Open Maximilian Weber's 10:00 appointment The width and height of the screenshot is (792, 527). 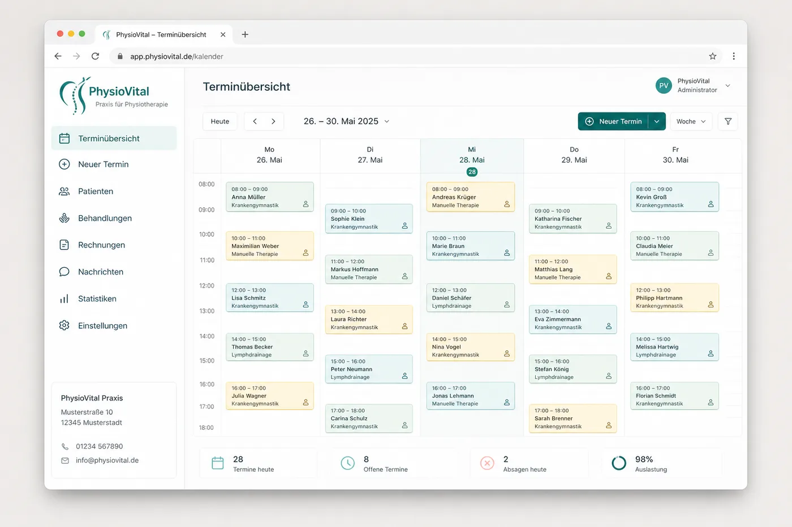(270, 246)
